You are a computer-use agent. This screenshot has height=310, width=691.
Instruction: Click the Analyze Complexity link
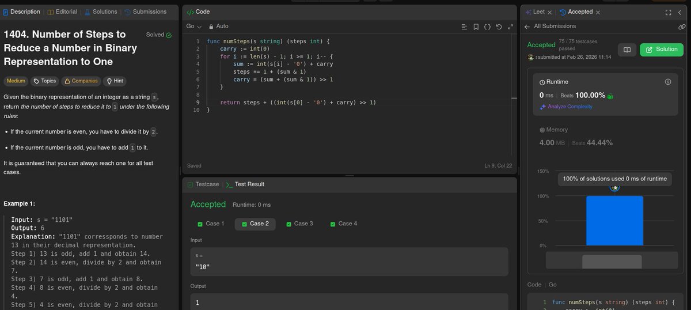pos(566,107)
